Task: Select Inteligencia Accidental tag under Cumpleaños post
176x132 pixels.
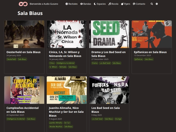Action: [x=16, y=119]
